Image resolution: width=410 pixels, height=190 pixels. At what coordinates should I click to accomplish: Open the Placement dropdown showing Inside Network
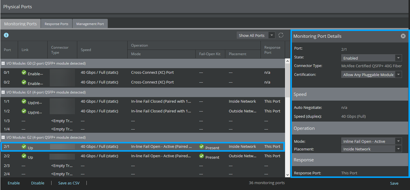[x=372, y=149]
